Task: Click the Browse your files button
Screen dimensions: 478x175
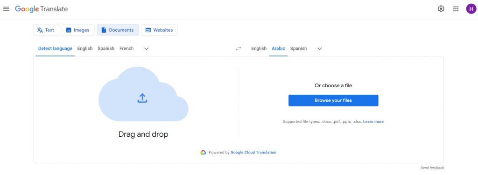Action: (x=333, y=100)
